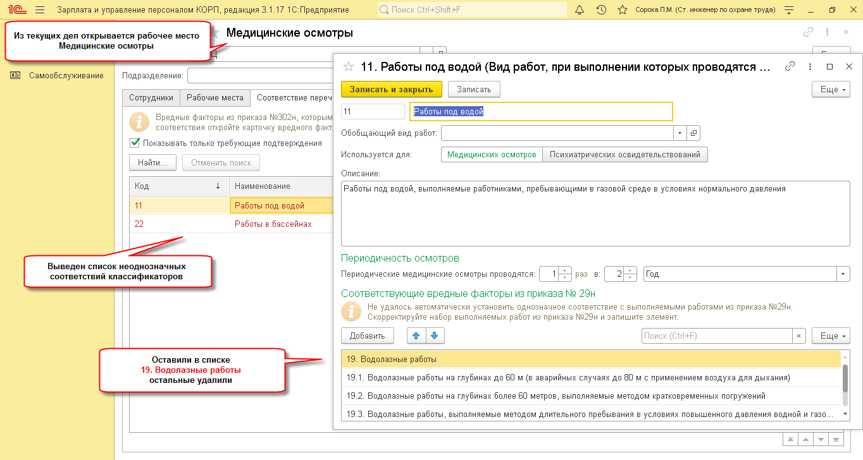Open the Обобщающий вид работ linked item

coord(693,133)
